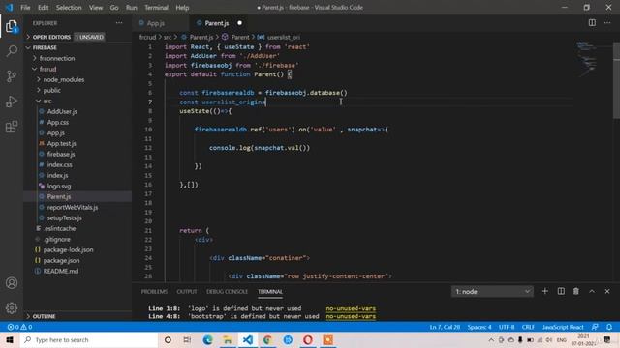
Task: Open the Accounts menu icon
Action: pos(12,283)
